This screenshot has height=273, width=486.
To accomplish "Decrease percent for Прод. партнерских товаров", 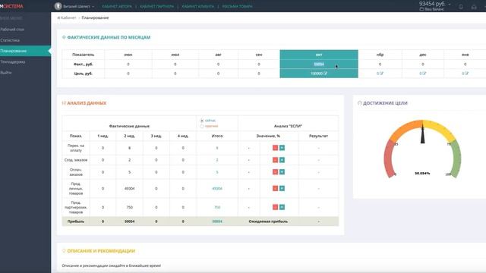I will (275, 207).
